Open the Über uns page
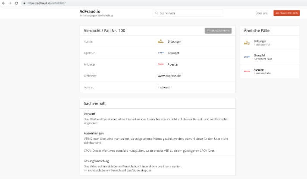Viewport: 307px width, 179px height. tap(261, 13)
